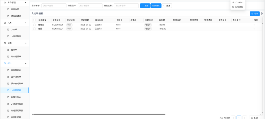This screenshot has width=265, height=119.
Task: Click business number cell IM20250001
Action: 58,29
